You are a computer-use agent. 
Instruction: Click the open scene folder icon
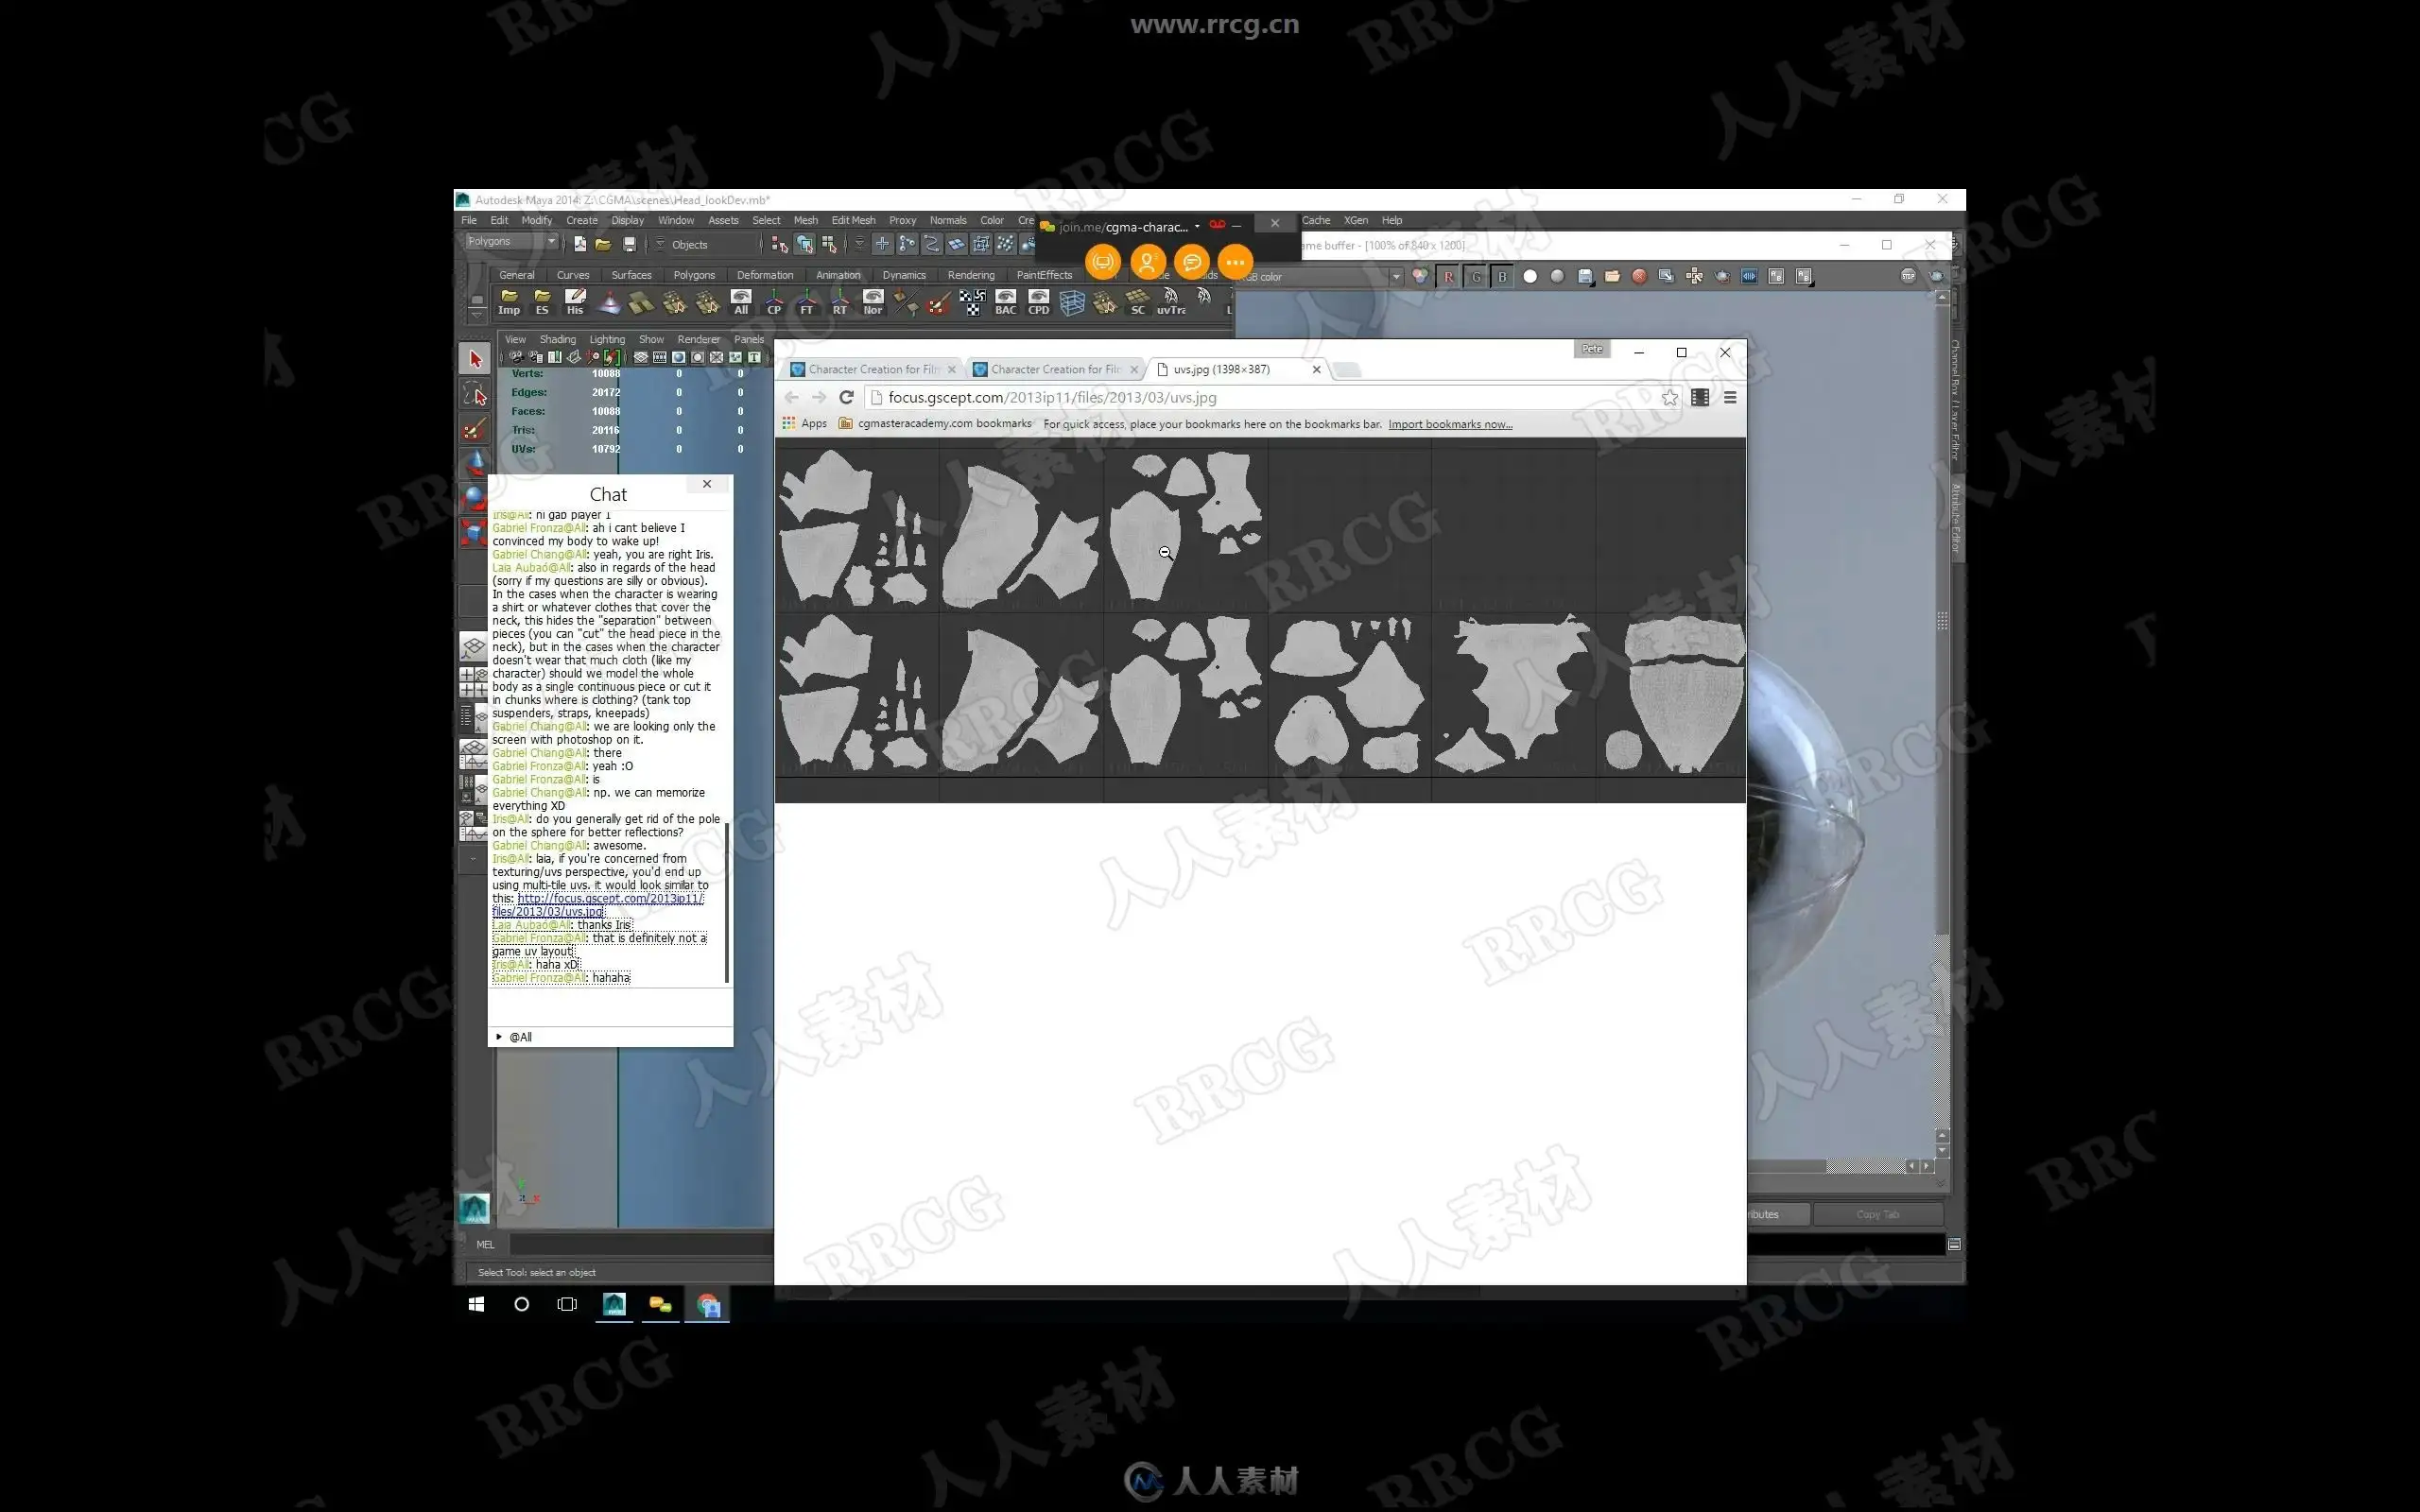tap(603, 244)
